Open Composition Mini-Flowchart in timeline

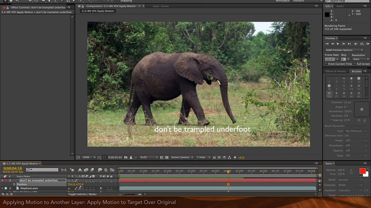(x=64, y=170)
